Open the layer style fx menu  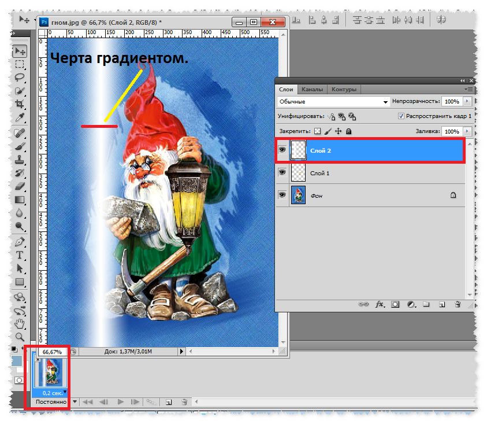[380, 304]
